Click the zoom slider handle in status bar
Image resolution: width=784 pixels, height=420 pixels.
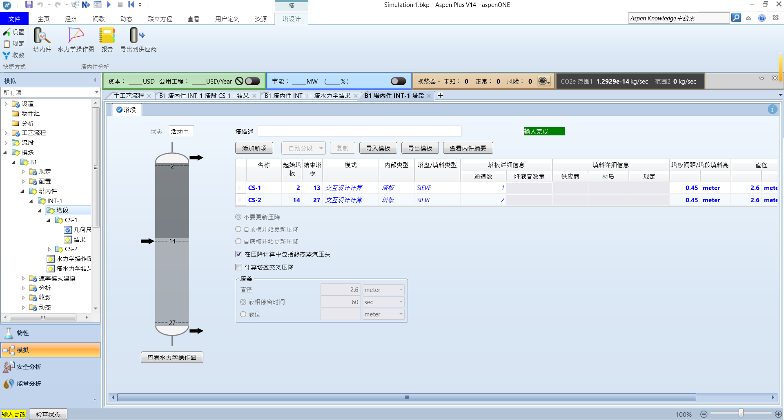[741, 413]
